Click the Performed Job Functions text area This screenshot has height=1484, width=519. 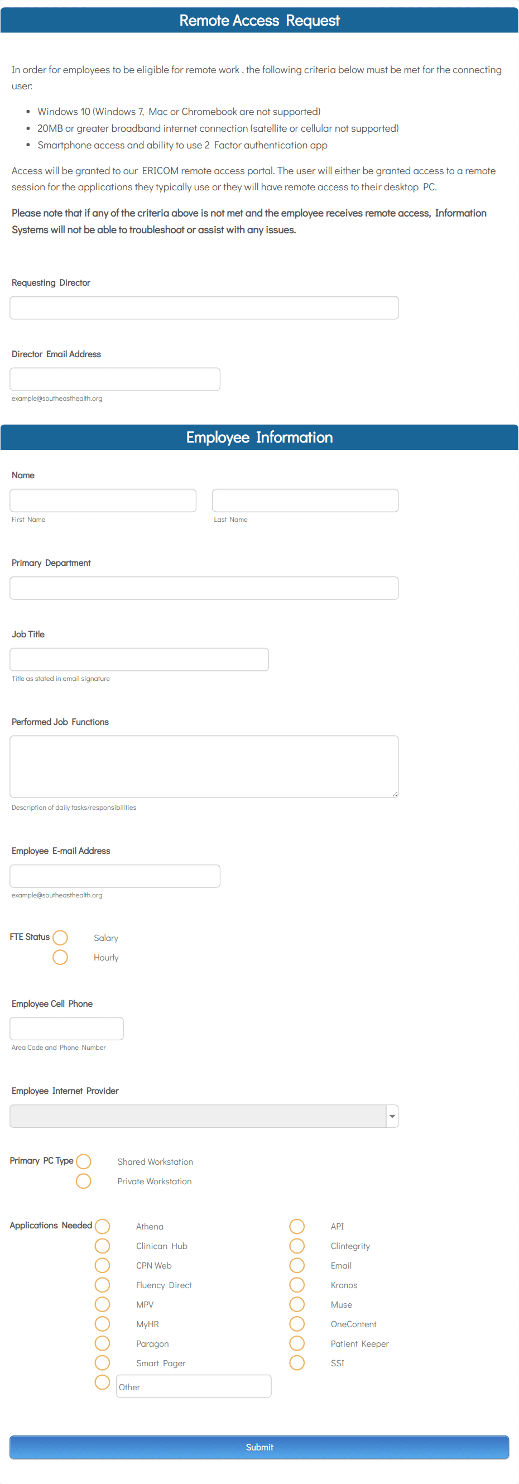click(x=204, y=766)
